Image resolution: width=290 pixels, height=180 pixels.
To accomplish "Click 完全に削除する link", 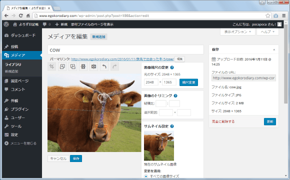I will point(223,121).
